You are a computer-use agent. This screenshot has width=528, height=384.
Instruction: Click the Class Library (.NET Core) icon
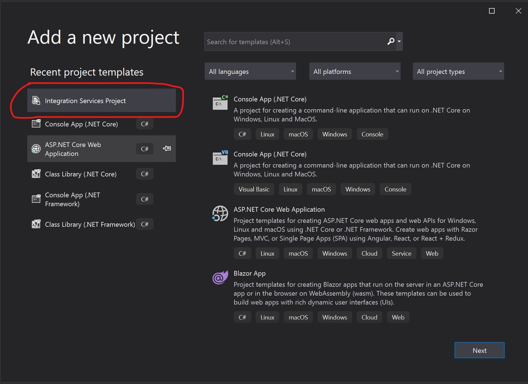(36, 174)
